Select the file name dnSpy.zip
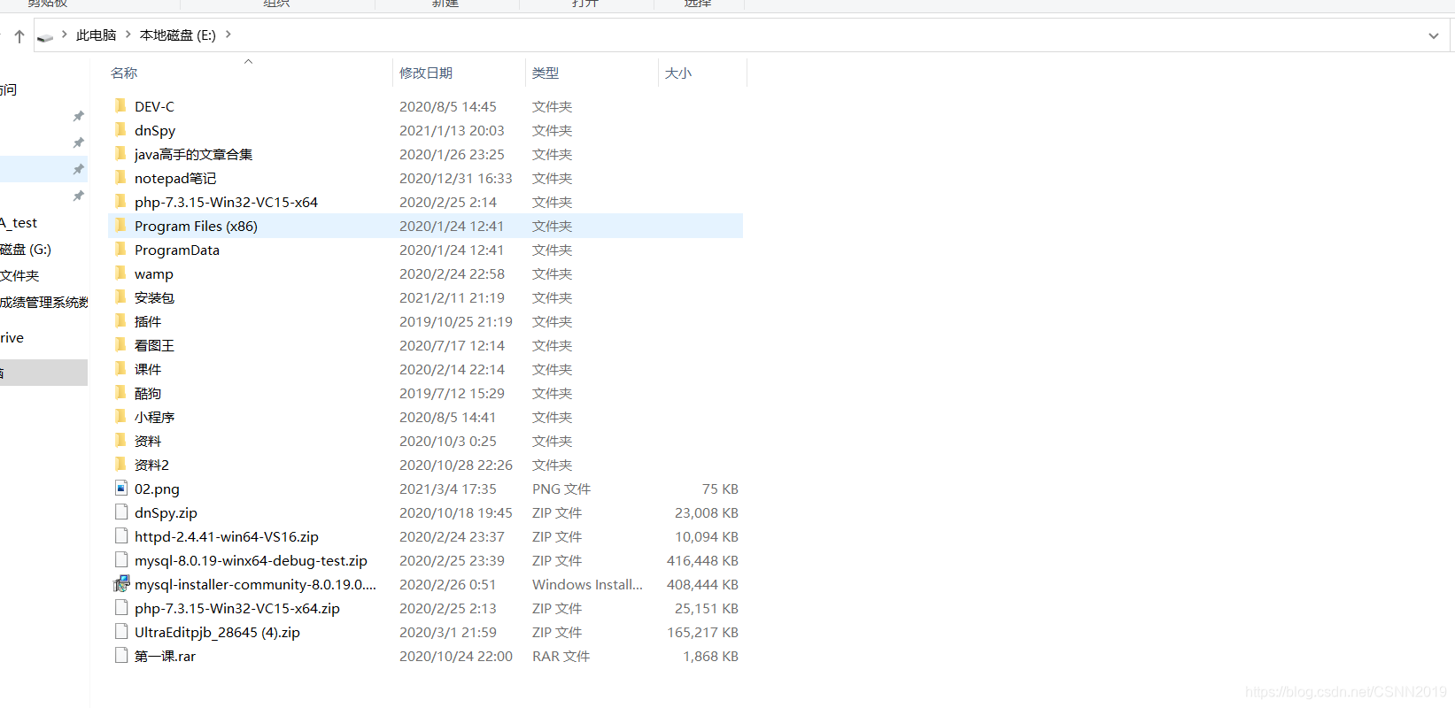The width and height of the screenshot is (1455, 708). [166, 512]
